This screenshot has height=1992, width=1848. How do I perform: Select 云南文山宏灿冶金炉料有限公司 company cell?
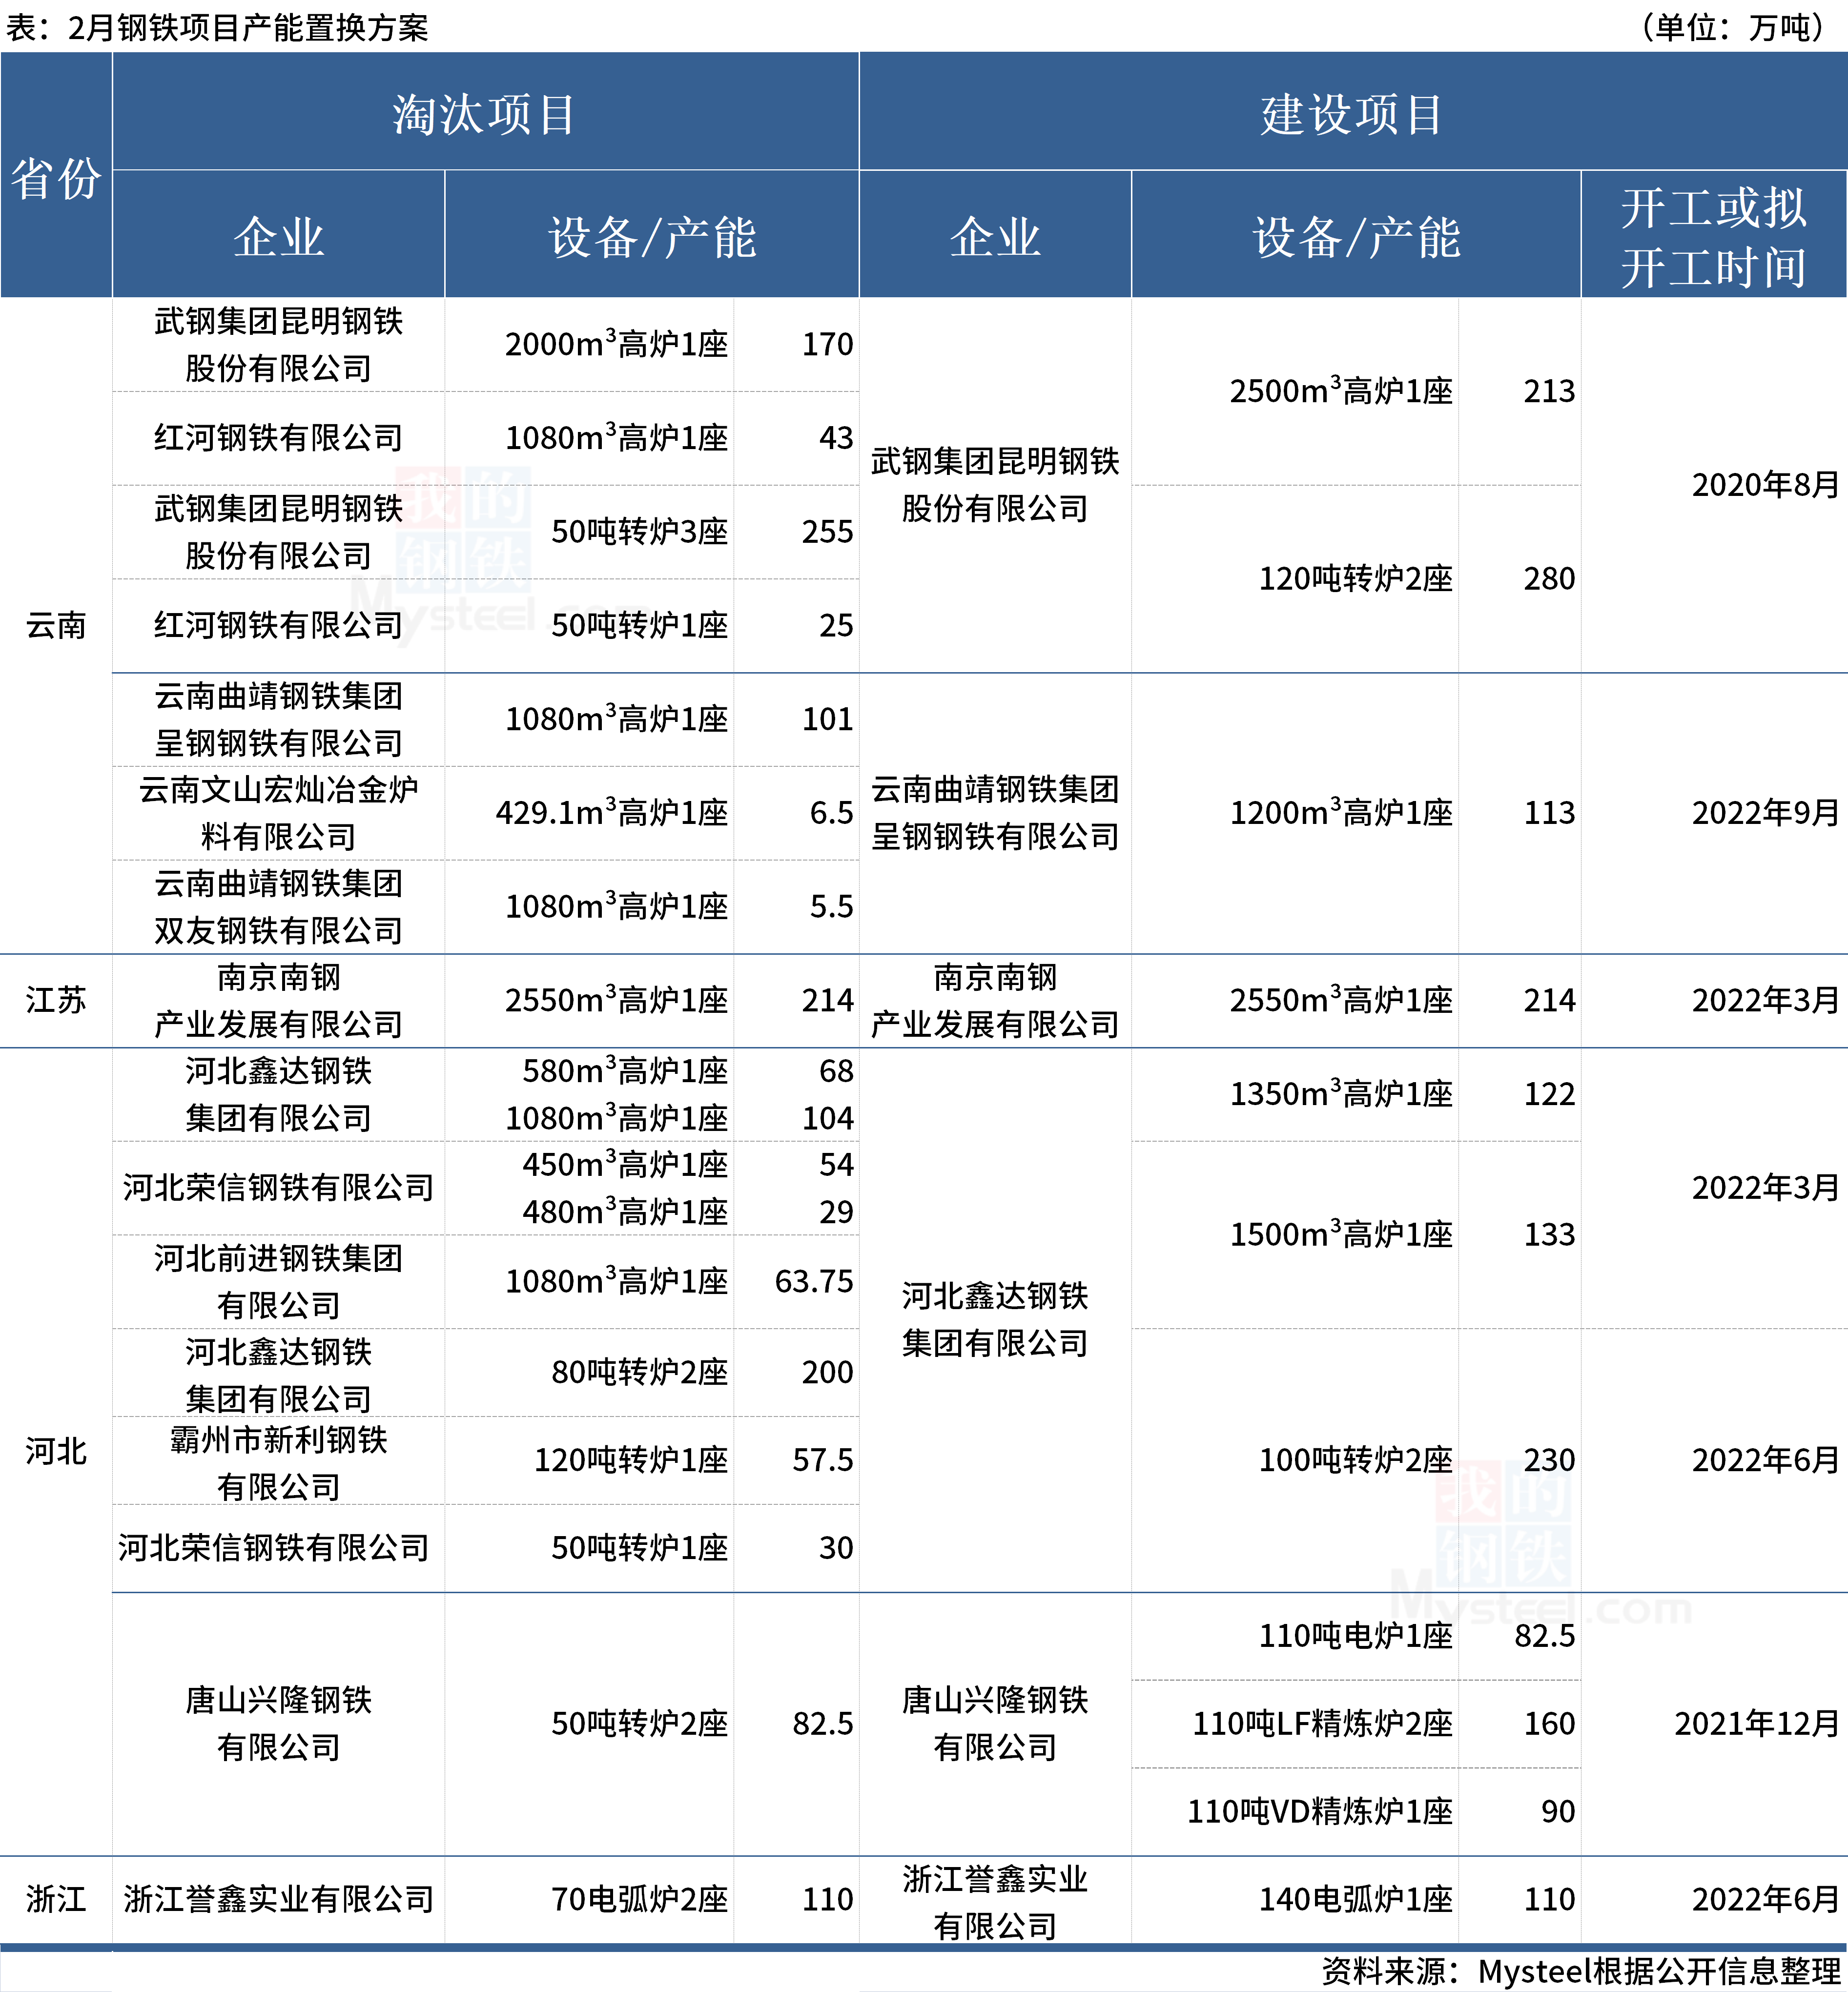(278, 812)
